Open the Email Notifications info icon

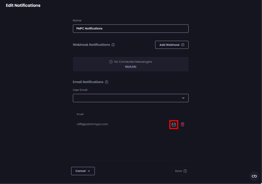click(x=107, y=82)
